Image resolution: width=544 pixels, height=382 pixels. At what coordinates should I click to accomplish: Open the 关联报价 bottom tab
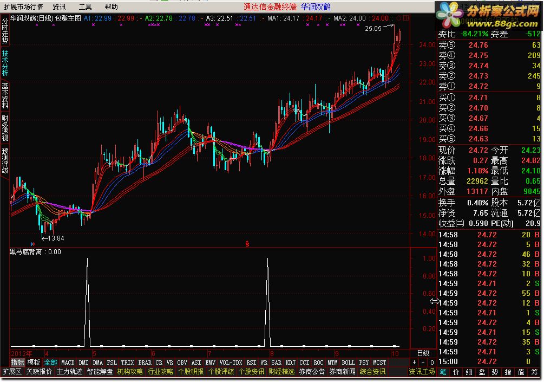pos(39,372)
